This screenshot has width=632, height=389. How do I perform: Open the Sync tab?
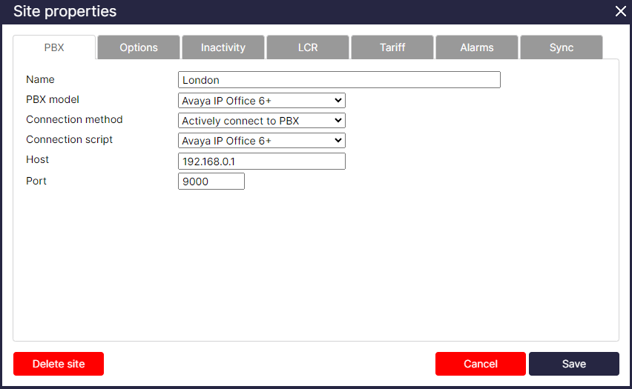point(562,47)
